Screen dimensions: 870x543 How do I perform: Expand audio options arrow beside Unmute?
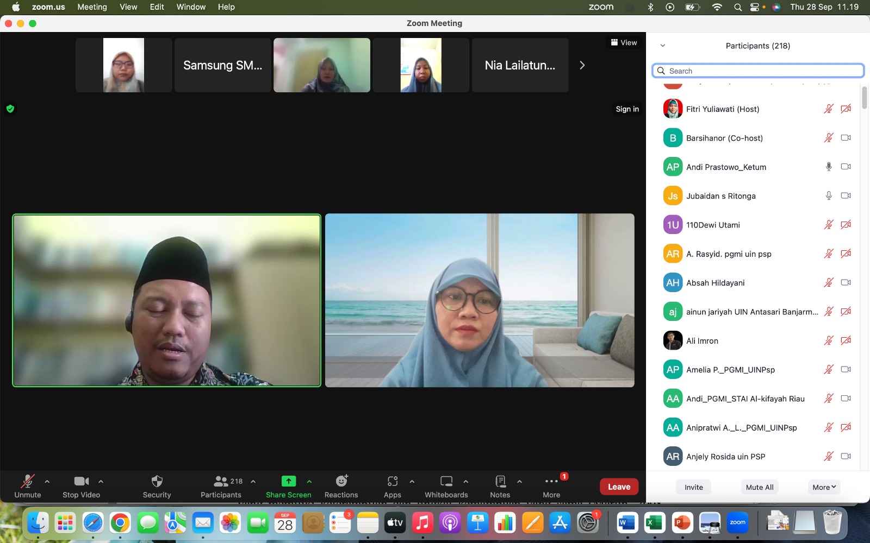pos(47,481)
